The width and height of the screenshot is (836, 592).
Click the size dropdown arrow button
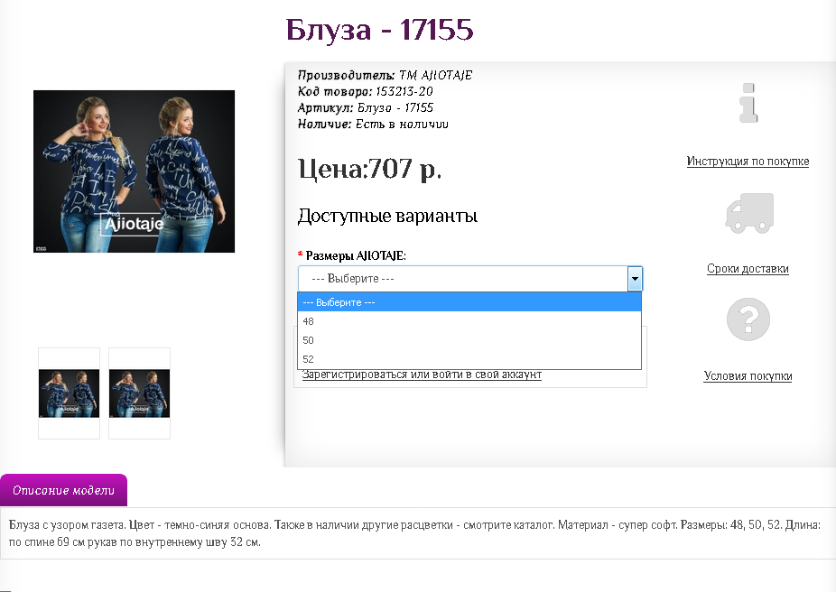coord(635,279)
